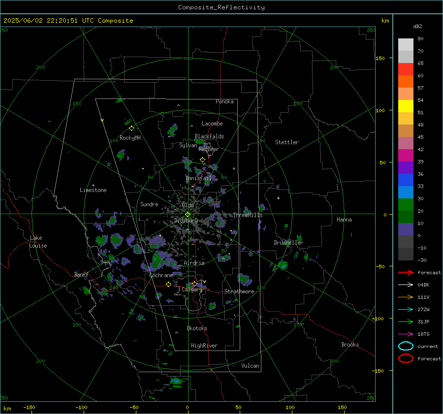This screenshot has width=443, height=414.
Task: Click the dBZ legend heading
Action: [417, 26]
